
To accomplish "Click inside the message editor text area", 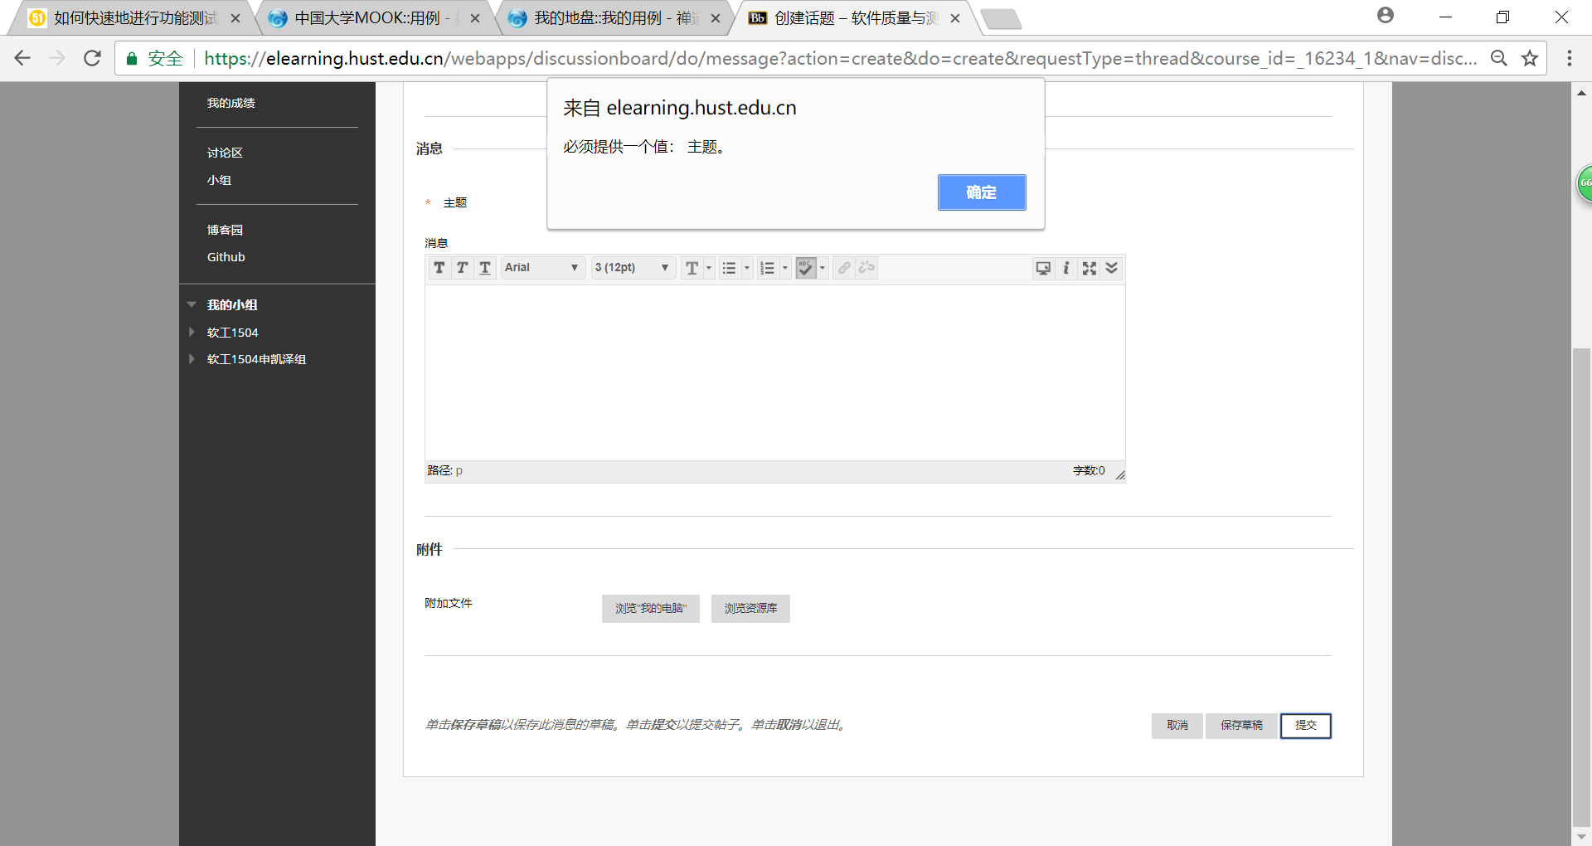I will (774, 372).
